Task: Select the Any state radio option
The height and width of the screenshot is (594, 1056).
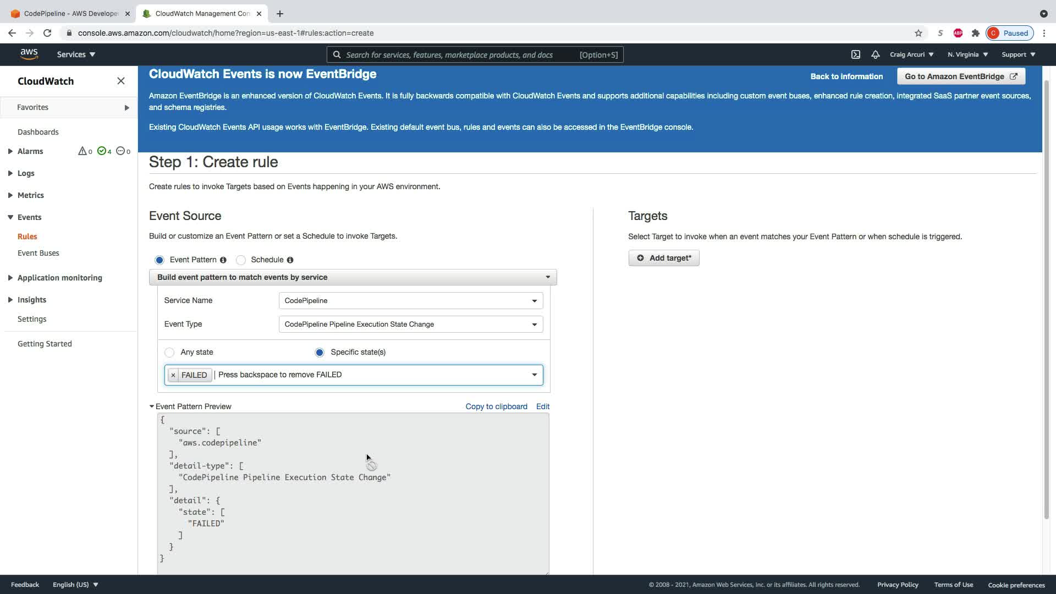Action: (x=169, y=353)
